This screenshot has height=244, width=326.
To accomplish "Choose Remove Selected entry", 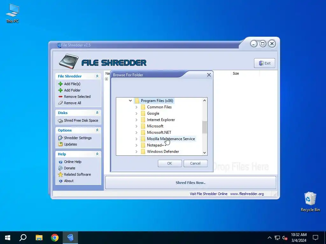I will [x=77, y=97].
